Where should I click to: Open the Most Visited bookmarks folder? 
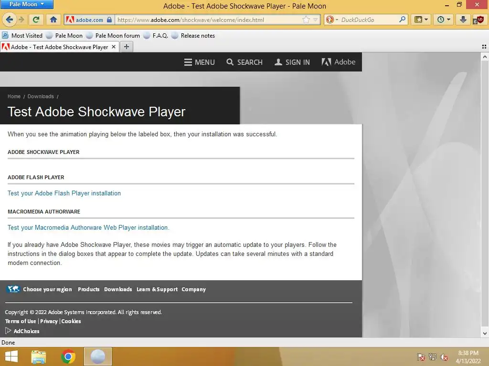tap(22, 35)
